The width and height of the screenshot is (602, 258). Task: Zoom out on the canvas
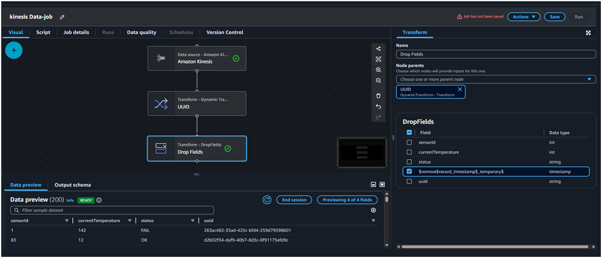click(378, 81)
